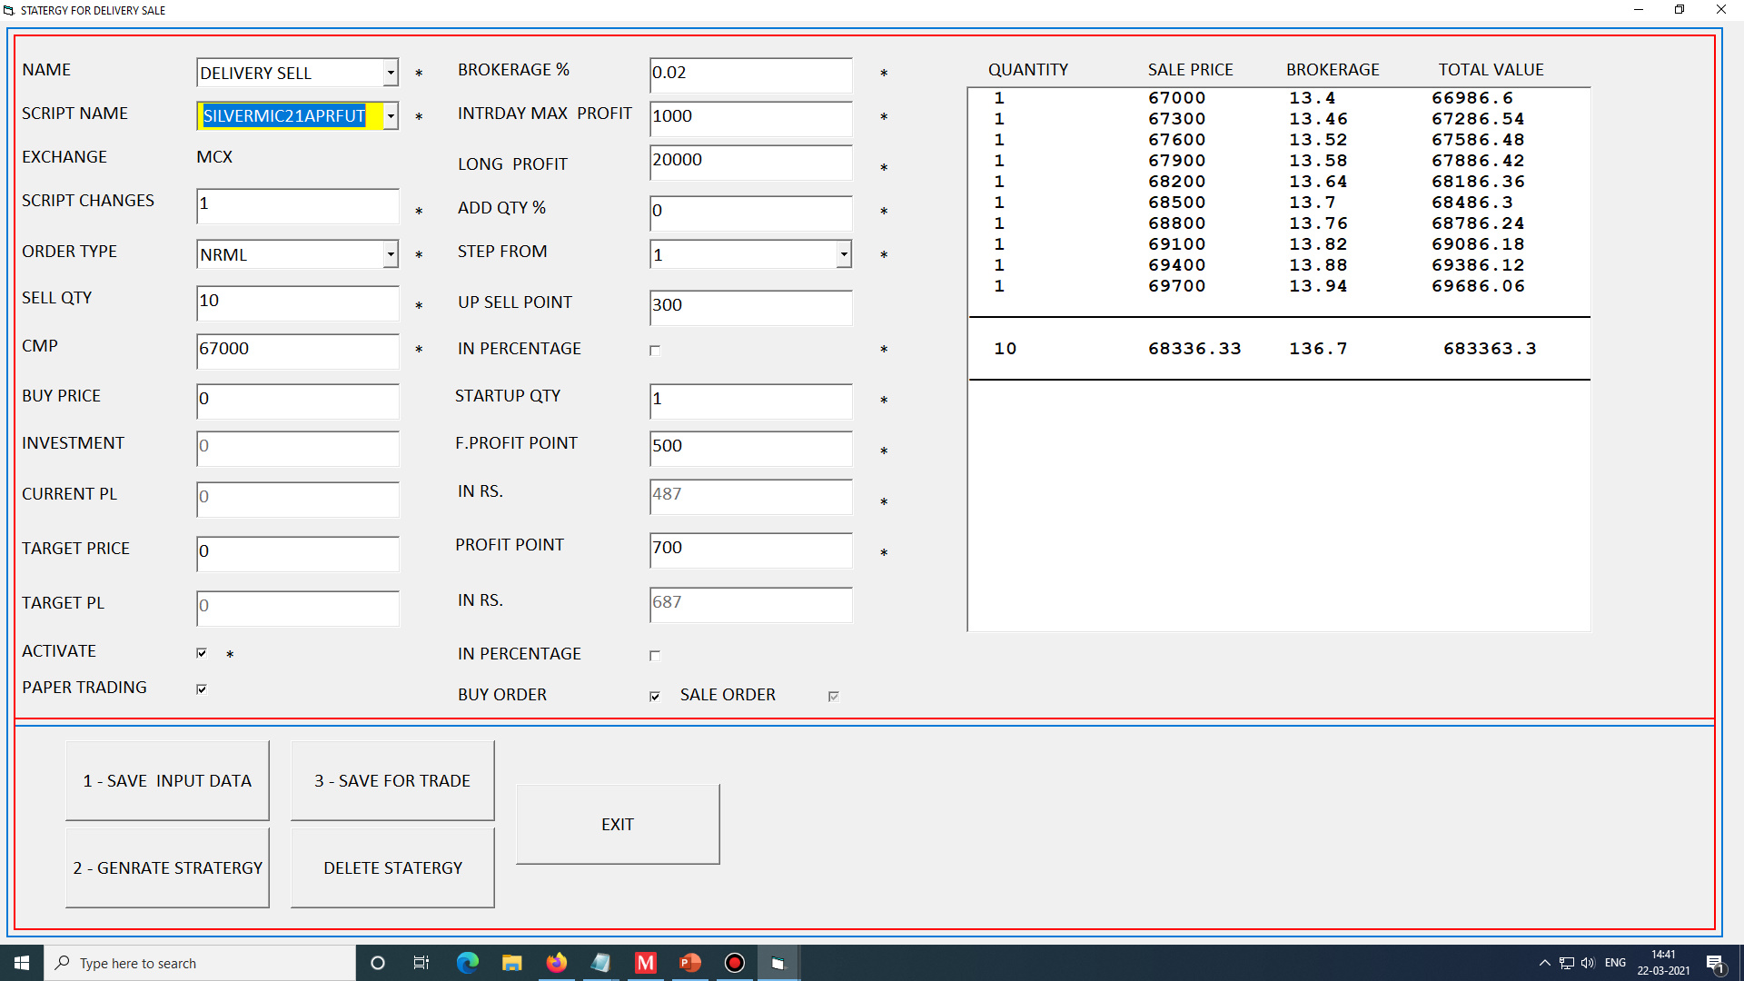Viewport: 1744px width, 981px height.
Task: Open the notification center icon
Action: click(x=1714, y=963)
